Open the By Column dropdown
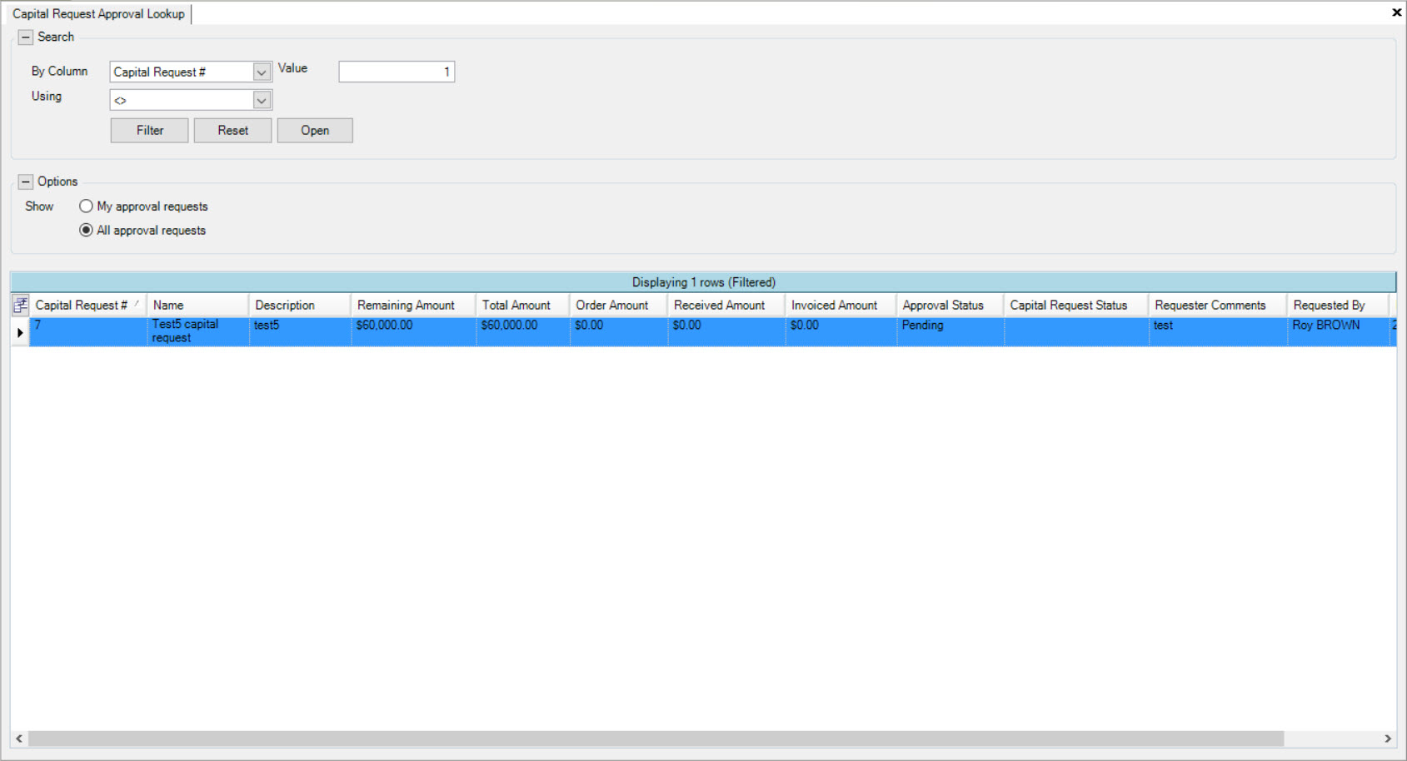 [x=262, y=72]
